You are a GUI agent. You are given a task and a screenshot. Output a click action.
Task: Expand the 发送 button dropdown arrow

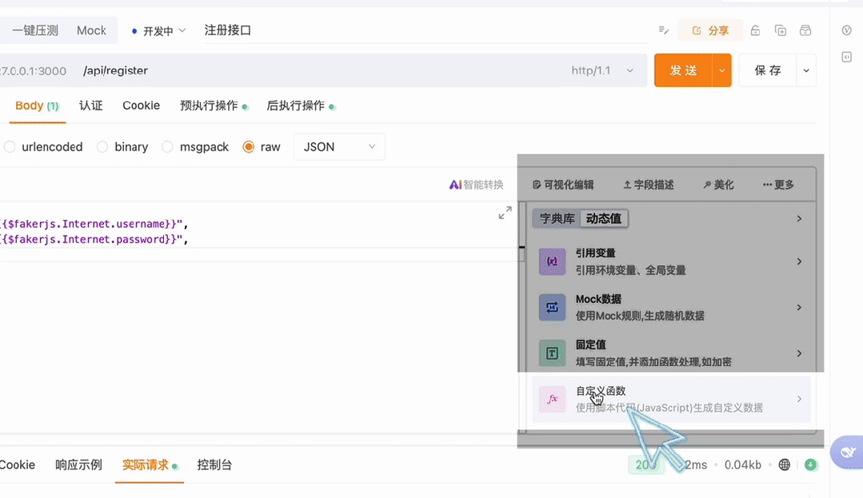(x=721, y=70)
